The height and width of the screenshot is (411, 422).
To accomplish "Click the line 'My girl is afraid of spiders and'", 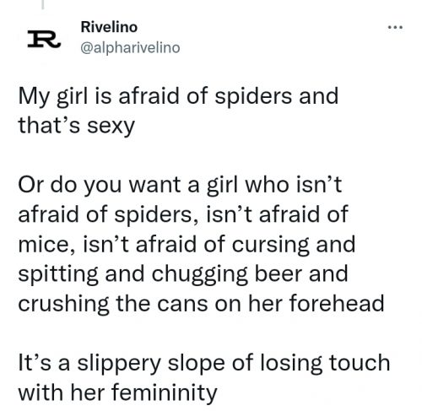I will click(178, 97).
